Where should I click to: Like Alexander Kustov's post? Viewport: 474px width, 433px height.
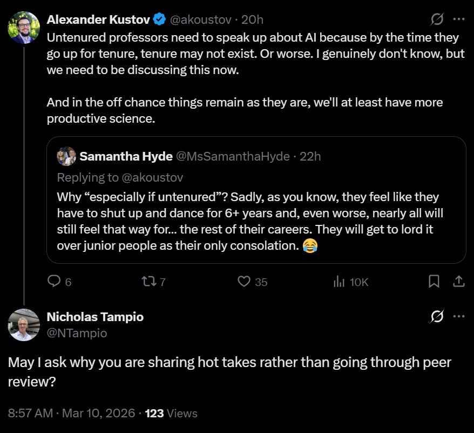245,281
